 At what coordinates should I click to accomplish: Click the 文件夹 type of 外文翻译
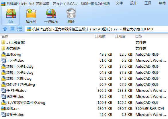(x=141, y=48)
